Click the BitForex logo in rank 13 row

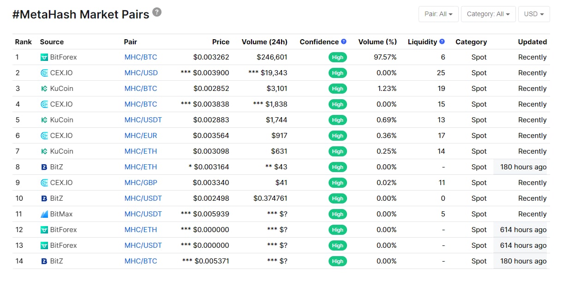tap(44, 245)
